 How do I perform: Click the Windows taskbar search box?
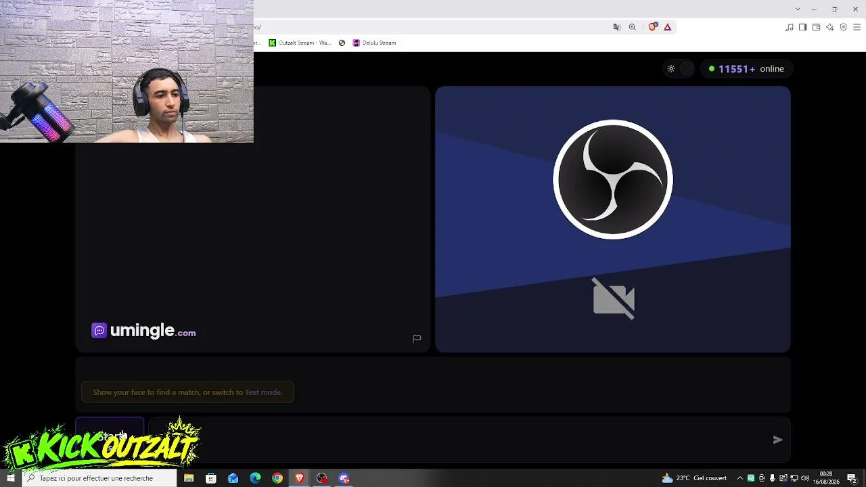tap(99, 478)
